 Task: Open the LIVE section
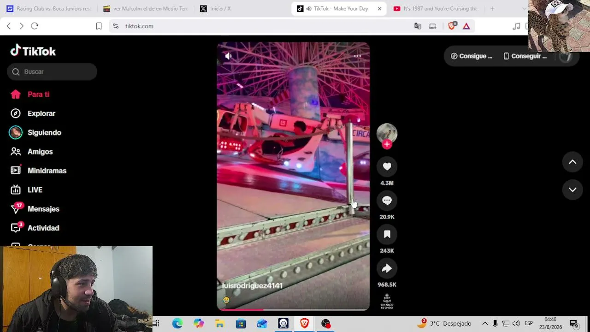(x=27, y=190)
